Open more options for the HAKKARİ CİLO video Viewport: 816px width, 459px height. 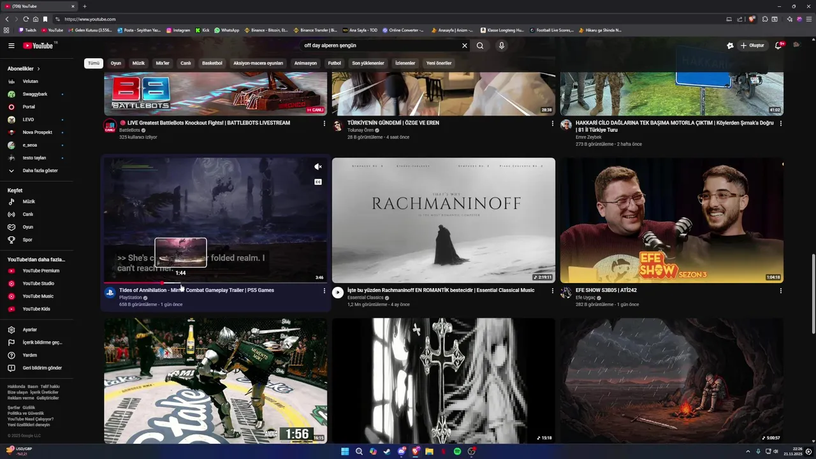(780, 123)
